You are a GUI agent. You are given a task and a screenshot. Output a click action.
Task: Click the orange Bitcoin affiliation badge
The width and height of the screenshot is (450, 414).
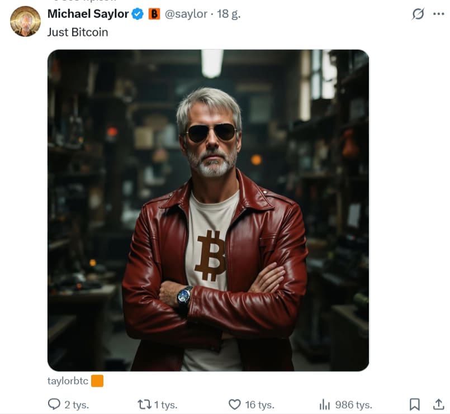pos(154,14)
